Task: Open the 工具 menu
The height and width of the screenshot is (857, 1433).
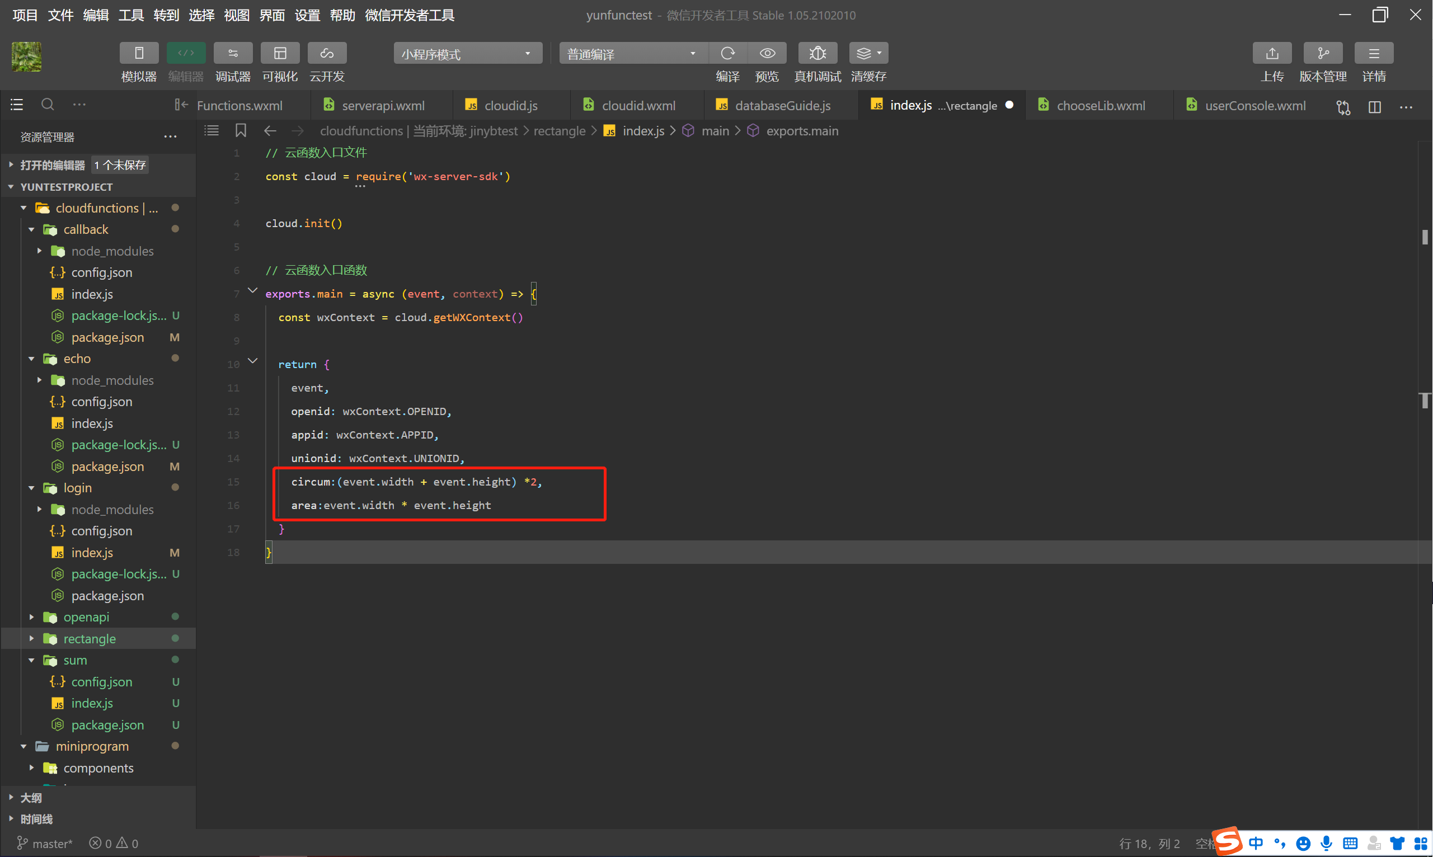Action: [131, 15]
